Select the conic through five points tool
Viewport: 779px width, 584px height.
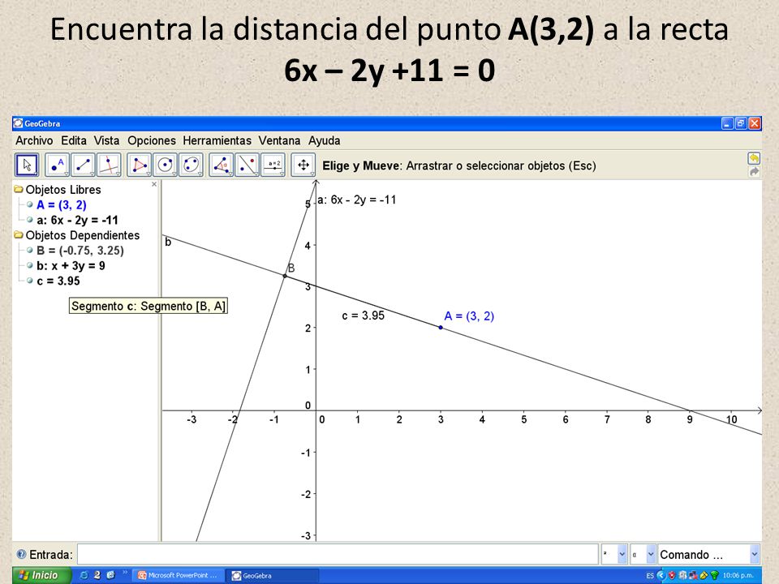pyautogui.click(x=191, y=165)
